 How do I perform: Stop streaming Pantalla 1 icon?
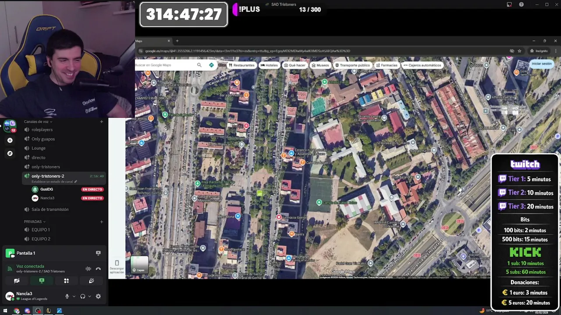[x=98, y=253]
